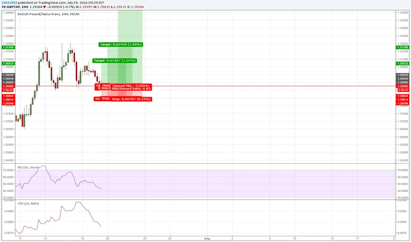This screenshot has height=242, width=411.
Task: Click the Aug label on date axis
Action: pos(207,238)
